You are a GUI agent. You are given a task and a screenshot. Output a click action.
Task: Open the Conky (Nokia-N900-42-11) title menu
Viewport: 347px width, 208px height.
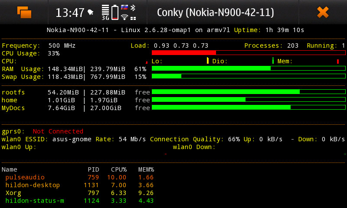[215, 13]
